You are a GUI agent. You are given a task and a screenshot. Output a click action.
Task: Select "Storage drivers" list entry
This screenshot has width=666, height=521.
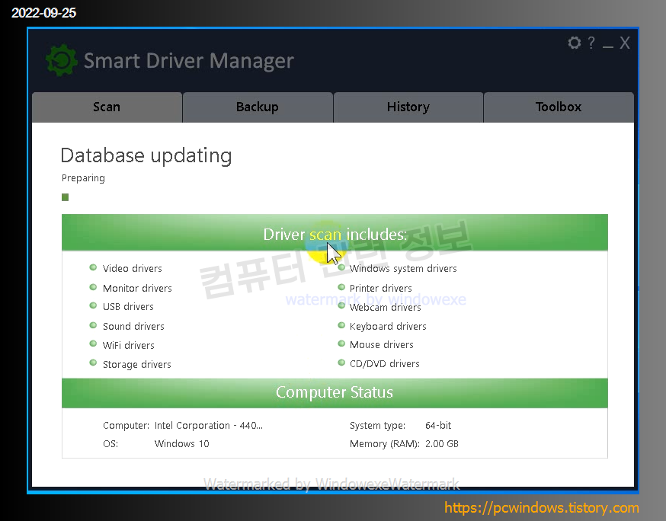click(136, 364)
